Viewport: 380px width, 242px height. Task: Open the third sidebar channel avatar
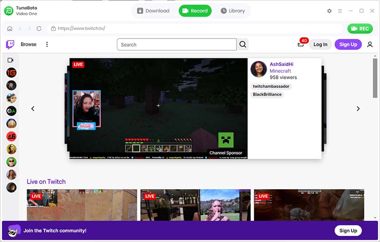[11, 98]
